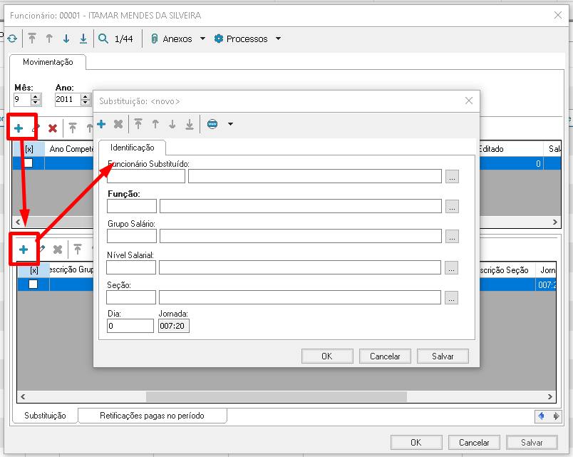Click round blue icon in Substituição toolbar
This screenshot has width=573, height=457.
point(212,124)
